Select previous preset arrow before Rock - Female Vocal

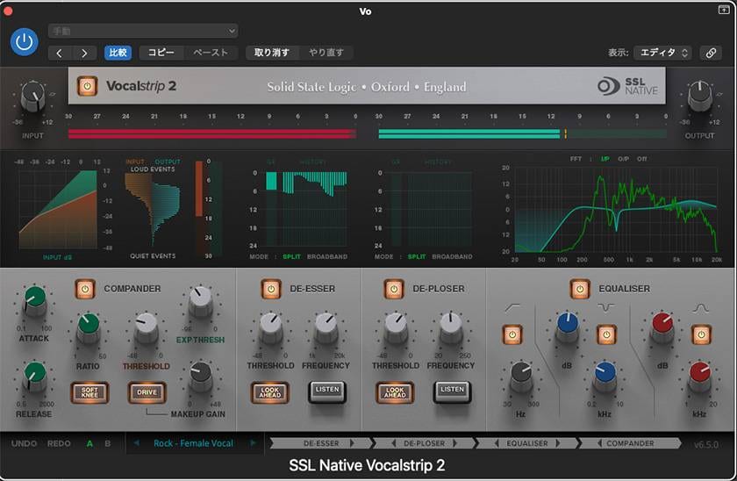[136, 443]
